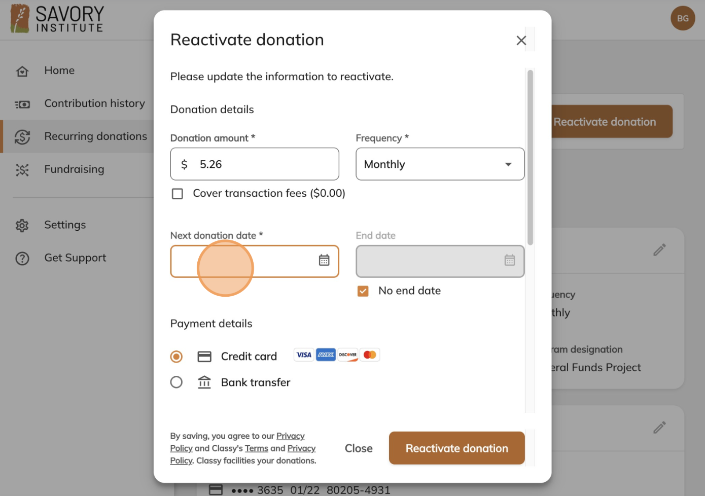Dismiss dialog with the Close text button

359,448
